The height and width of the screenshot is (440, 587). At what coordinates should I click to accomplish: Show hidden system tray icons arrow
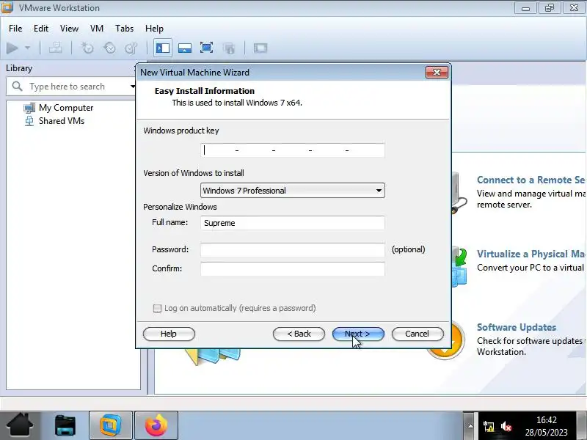(470, 426)
